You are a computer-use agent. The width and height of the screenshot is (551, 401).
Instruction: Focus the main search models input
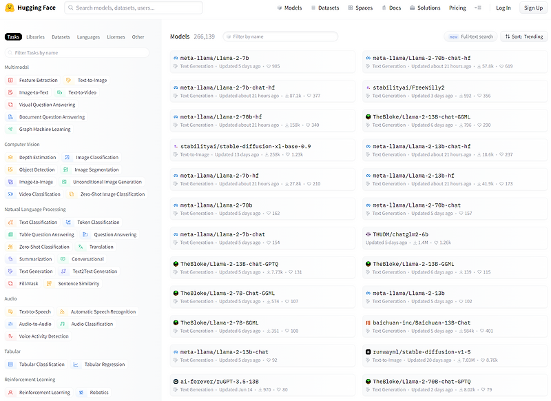(x=134, y=8)
